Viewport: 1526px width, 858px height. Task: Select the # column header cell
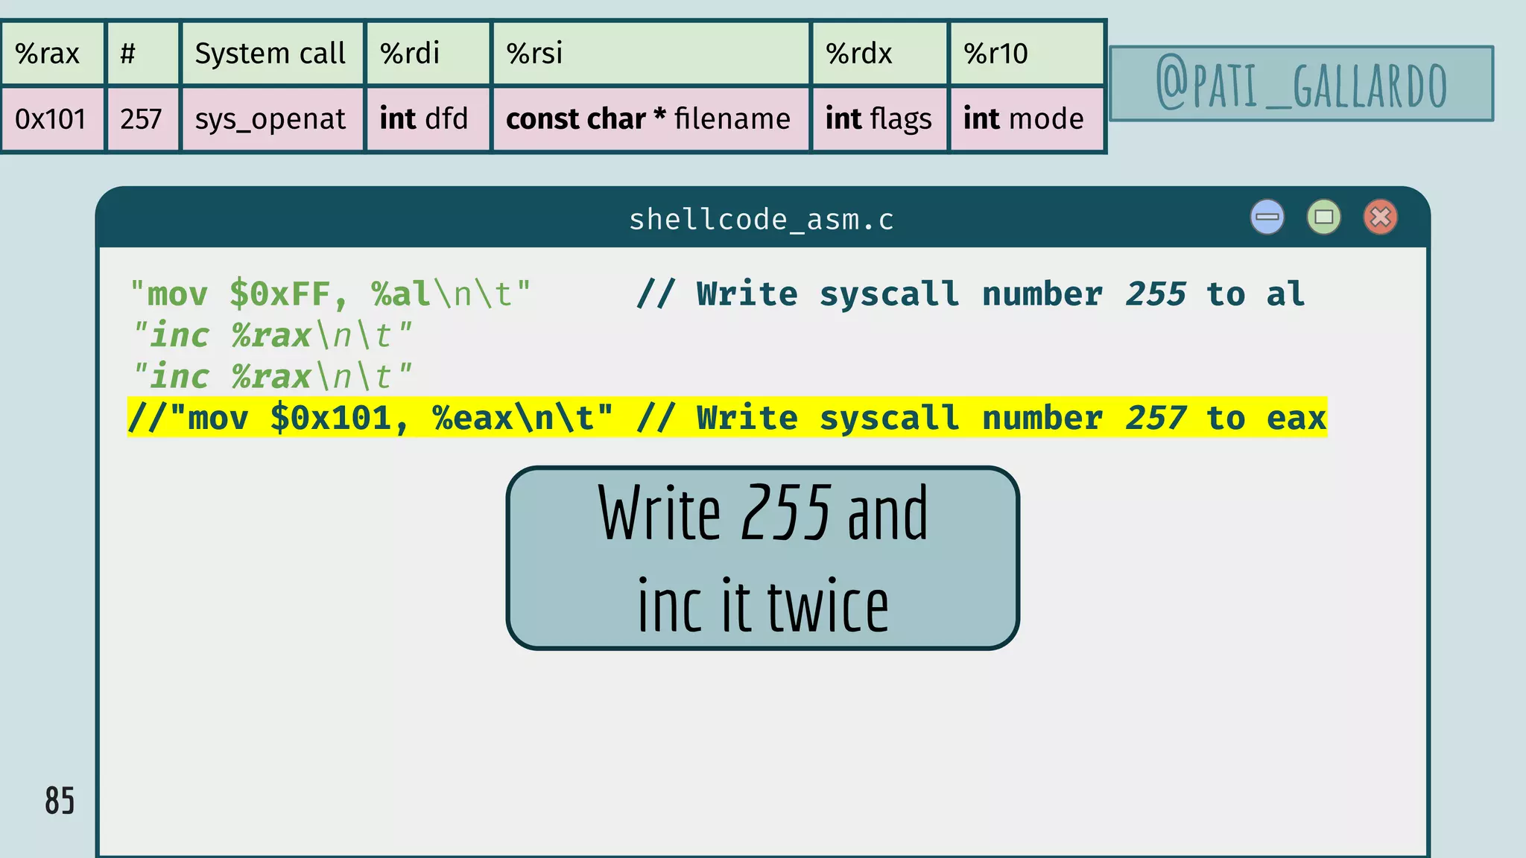tap(143, 54)
